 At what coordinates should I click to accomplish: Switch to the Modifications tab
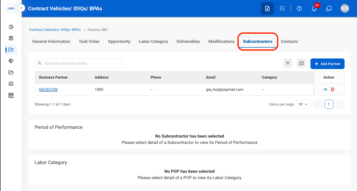[x=222, y=41]
